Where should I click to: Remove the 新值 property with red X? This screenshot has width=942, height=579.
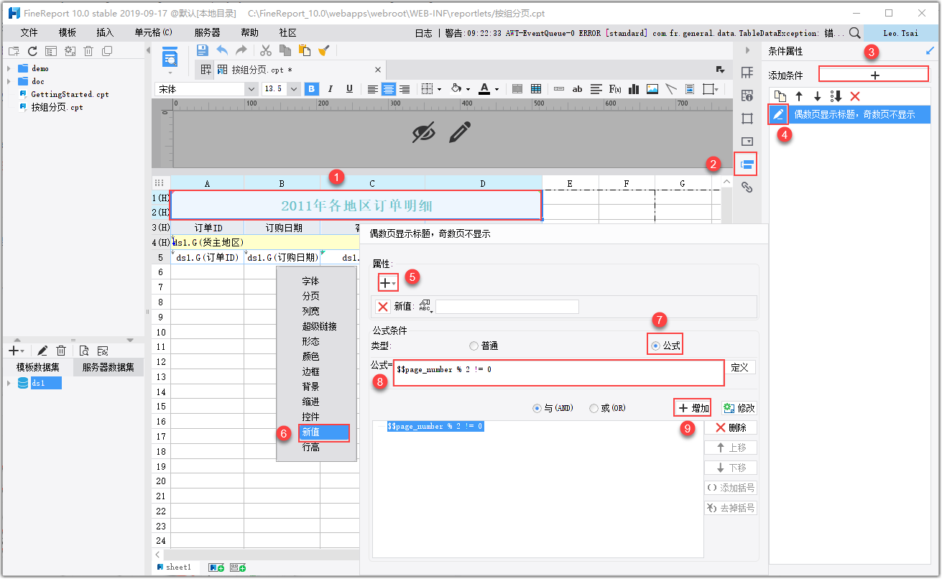pos(383,307)
